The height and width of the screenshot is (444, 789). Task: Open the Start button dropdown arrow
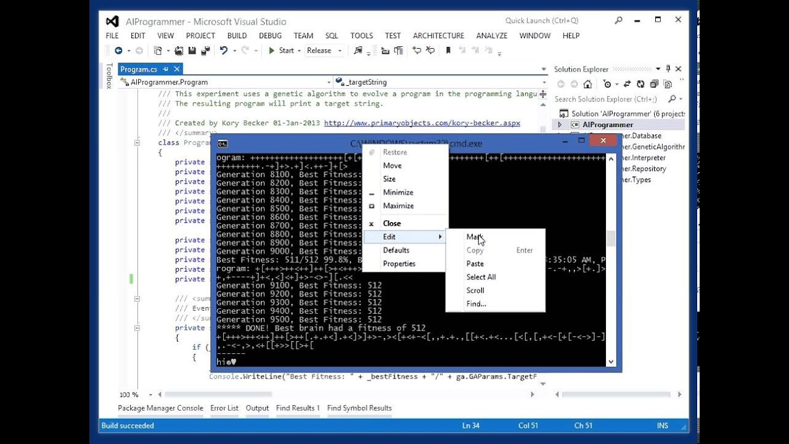pos(299,51)
